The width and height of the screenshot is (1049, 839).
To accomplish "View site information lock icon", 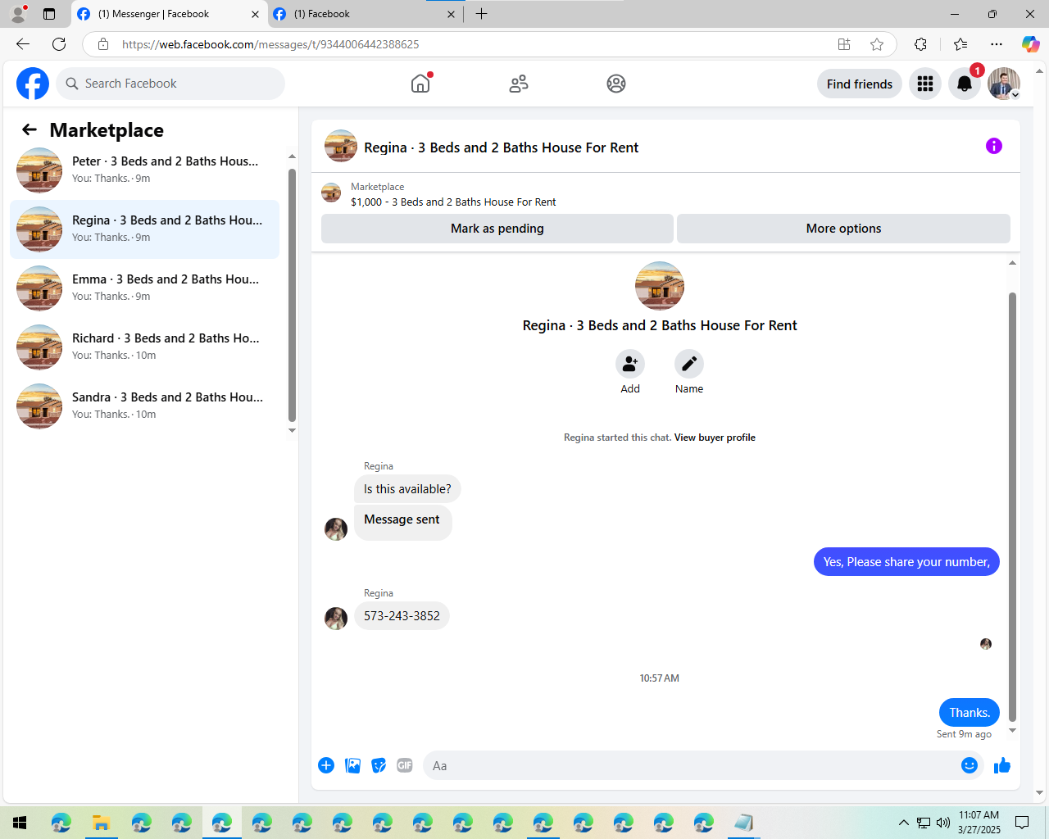I will (103, 44).
